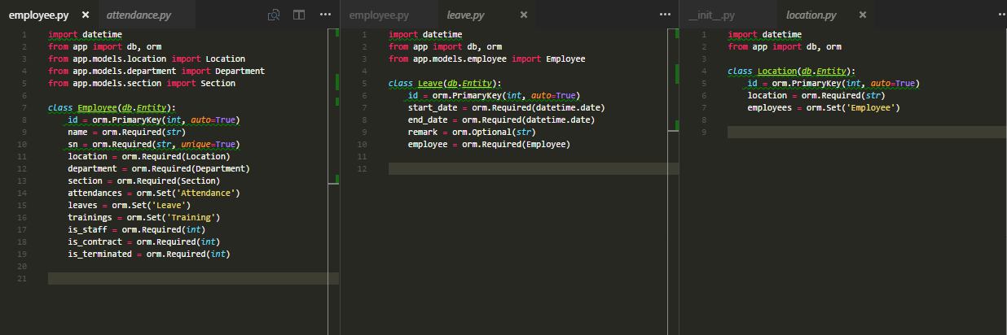Switch to employee.py tab in middle editor group

[379, 15]
